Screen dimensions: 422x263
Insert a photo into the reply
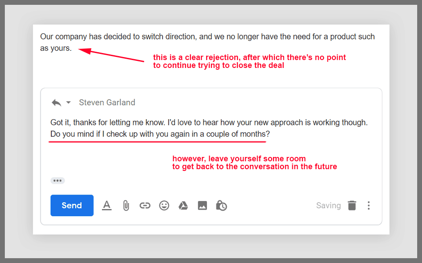202,206
